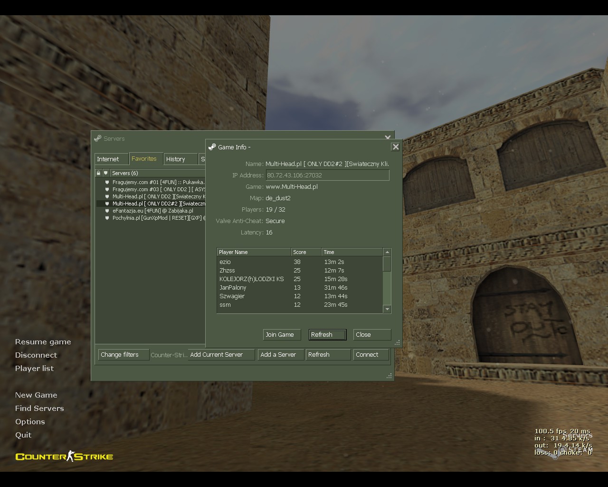Screen dimensions: 608x487
Task: Select Resume game from main menu
Action: point(43,342)
